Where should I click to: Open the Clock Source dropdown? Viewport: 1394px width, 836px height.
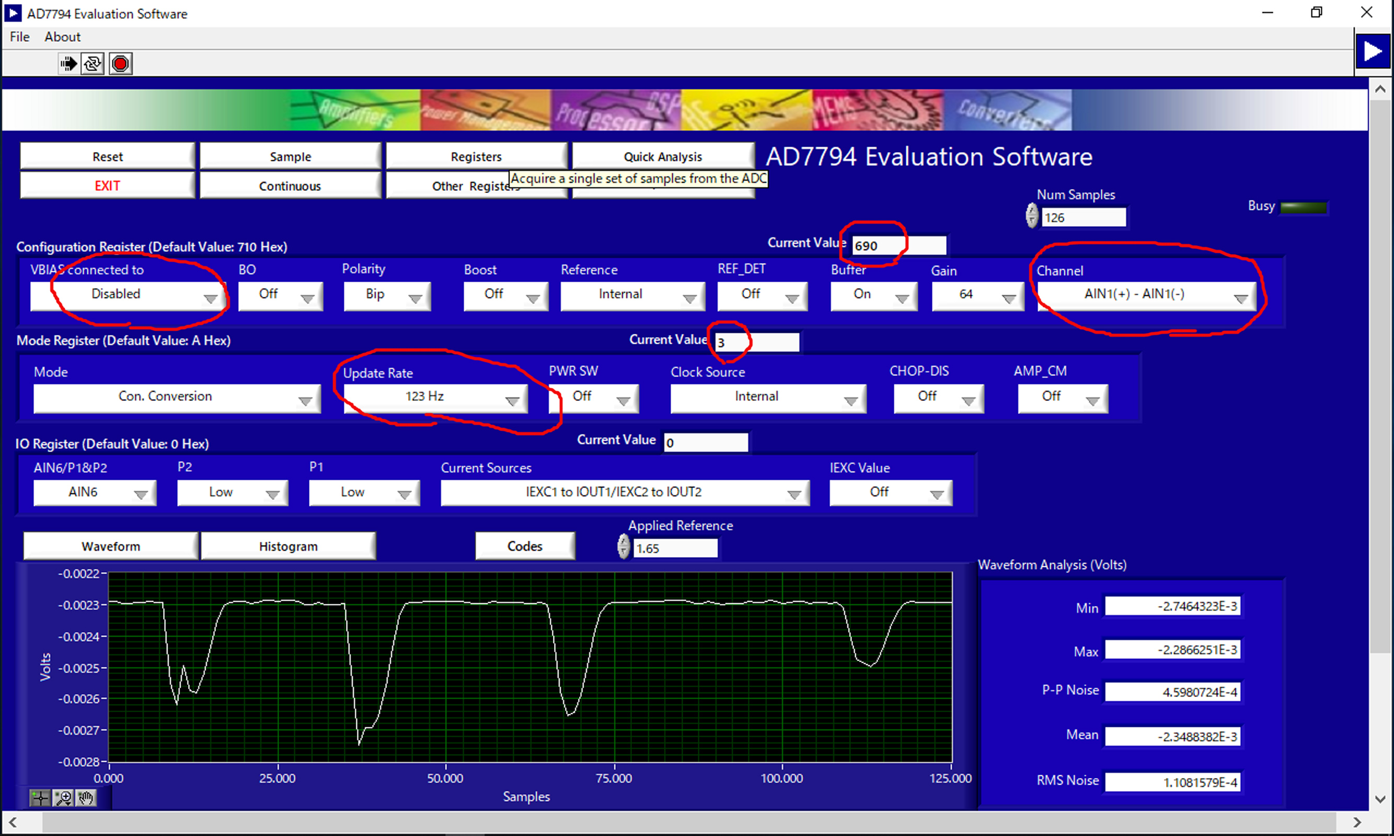[x=768, y=398]
